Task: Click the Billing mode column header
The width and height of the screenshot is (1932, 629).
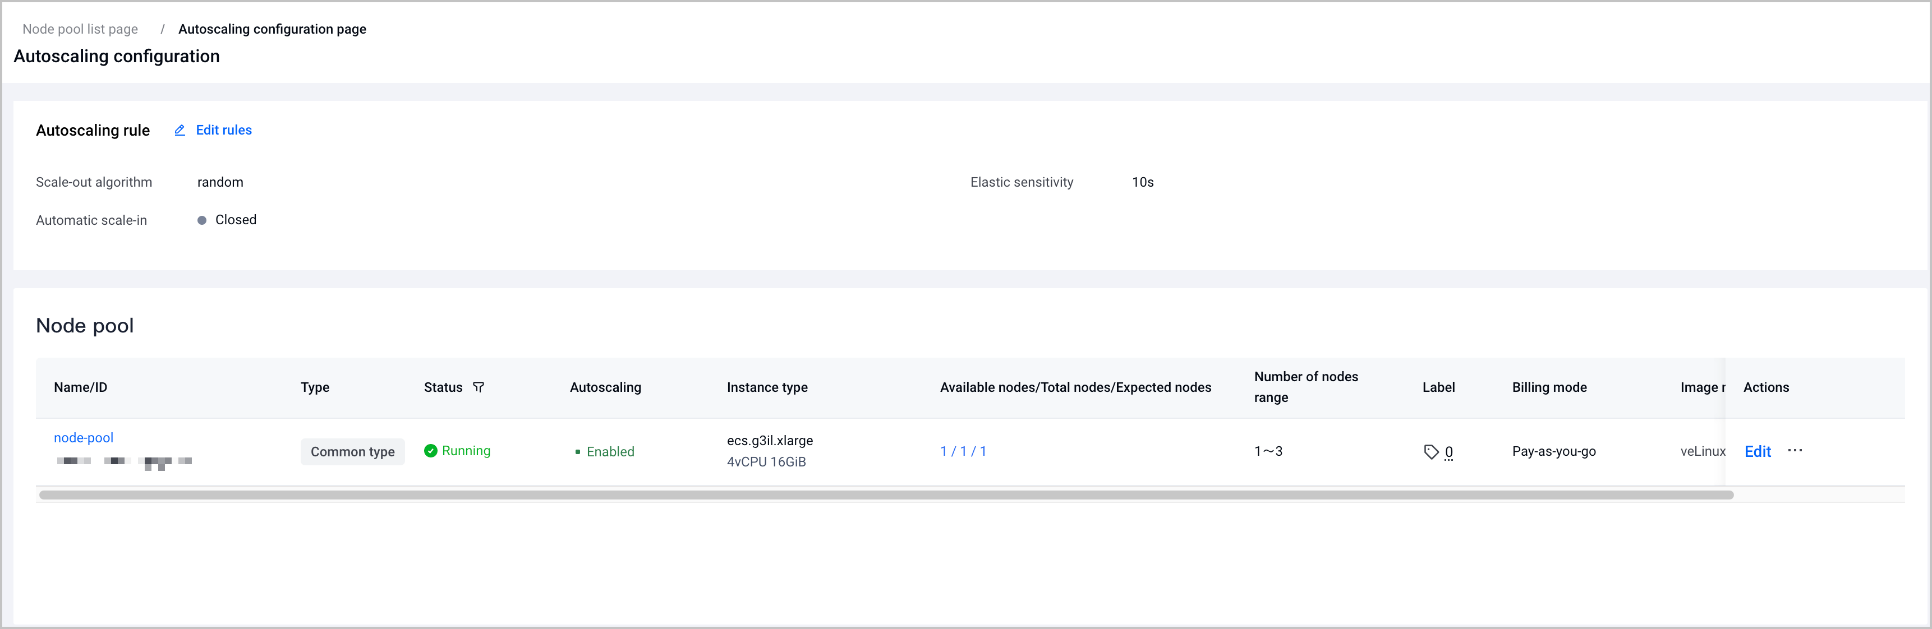Action: coord(1549,387)
